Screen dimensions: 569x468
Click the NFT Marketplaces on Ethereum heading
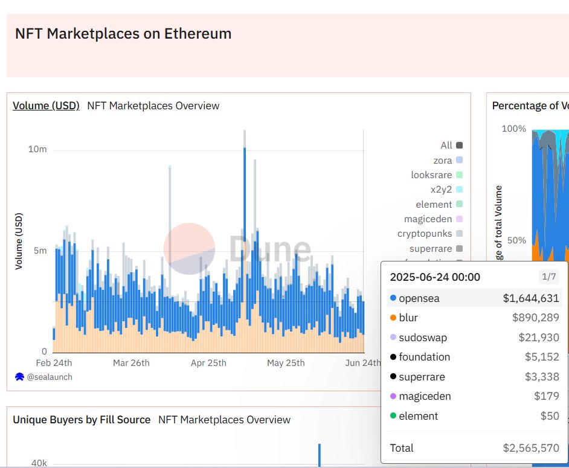pos(123,34)
